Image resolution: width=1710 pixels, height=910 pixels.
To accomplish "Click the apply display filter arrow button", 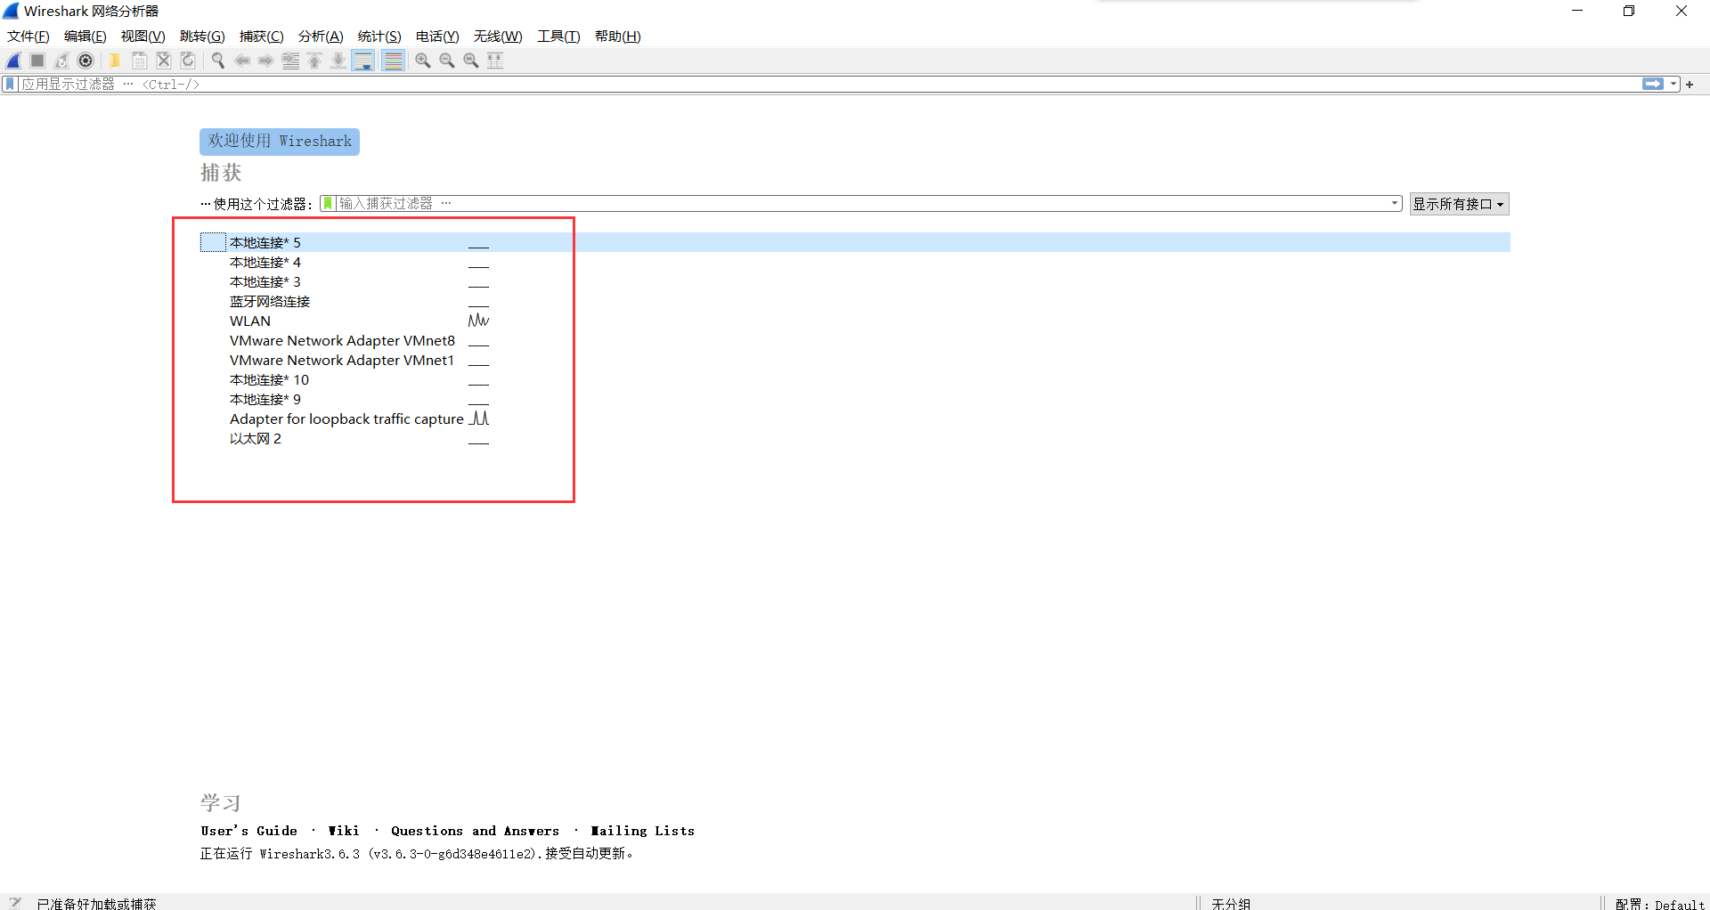I will (x=1653, y=84).
